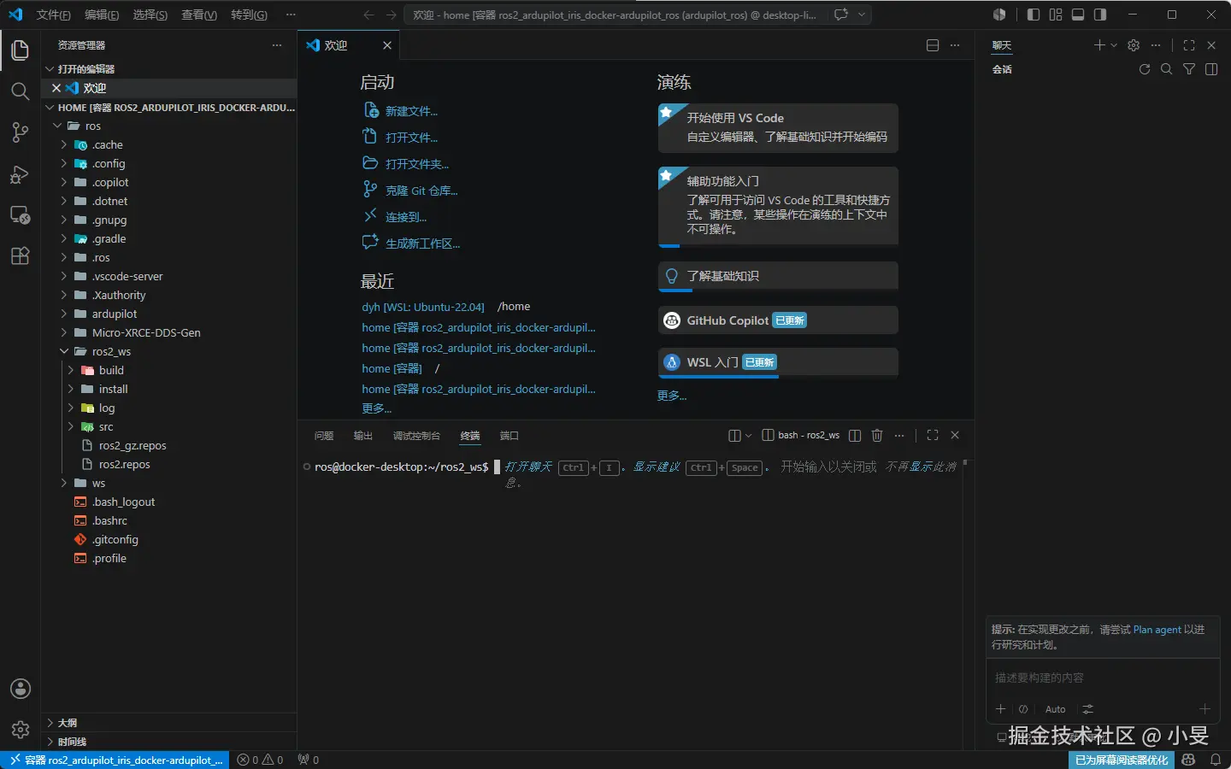Open editor more actions ellipsis
This screenshot has height=769, width=1231.
[955, 45]
